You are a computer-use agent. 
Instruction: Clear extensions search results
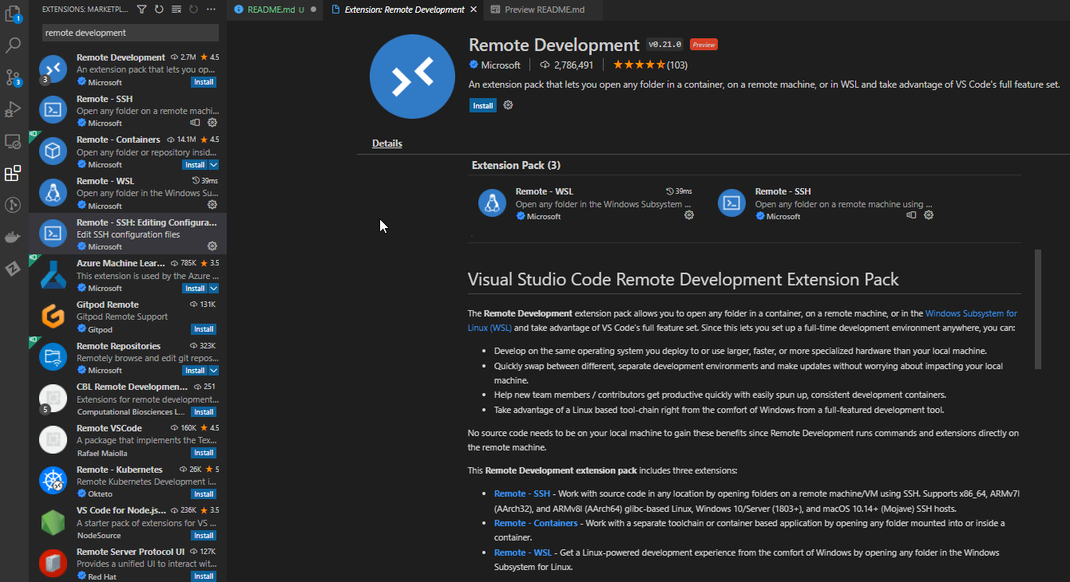pos(176,10)
